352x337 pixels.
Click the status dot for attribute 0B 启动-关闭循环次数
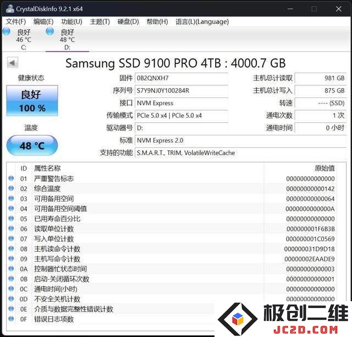pos(11,279)
